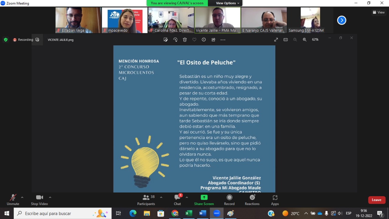Screen dimensions: 389x219
Task: Click the Leave meeting button
Action: point(377,200)
